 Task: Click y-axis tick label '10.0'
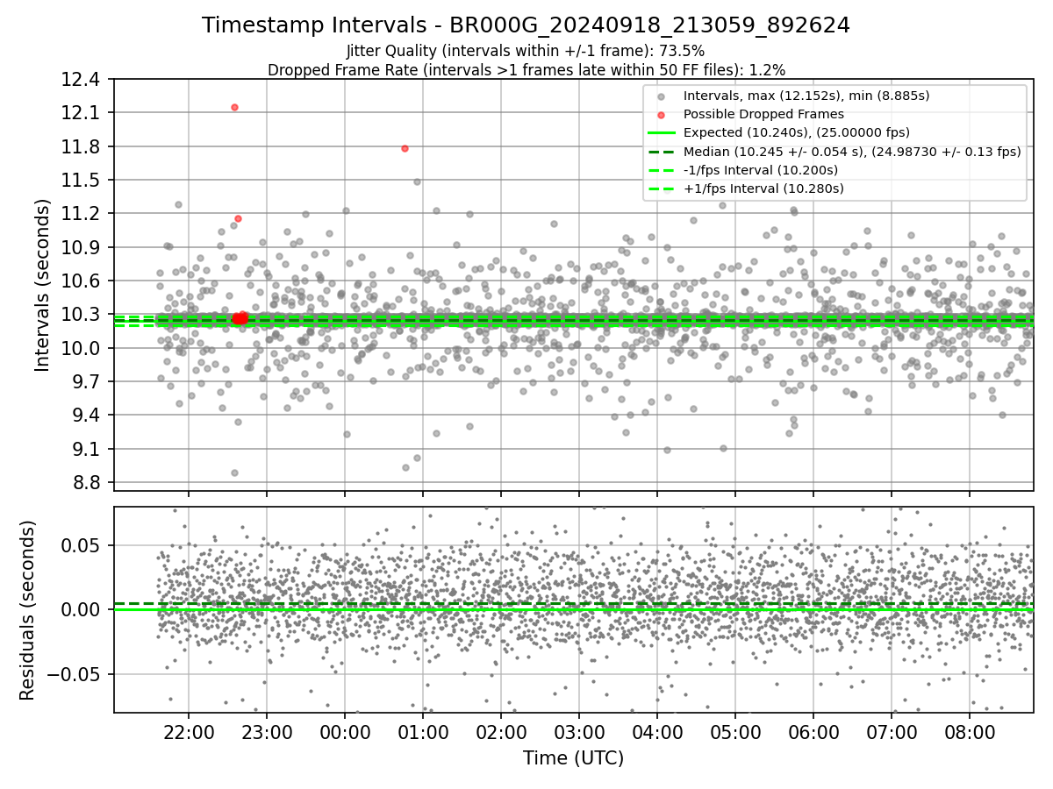[x=82, y=348]
